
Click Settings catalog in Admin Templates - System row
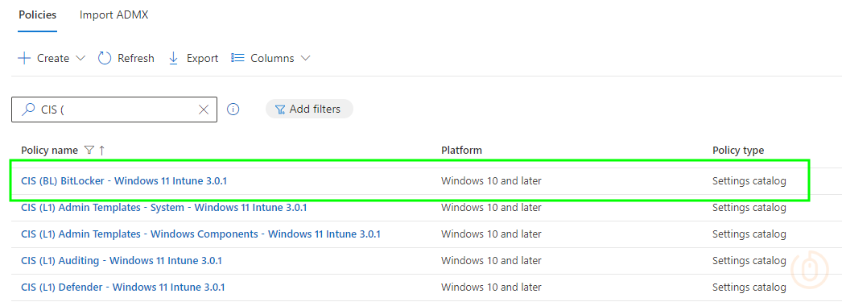[749, 208]
